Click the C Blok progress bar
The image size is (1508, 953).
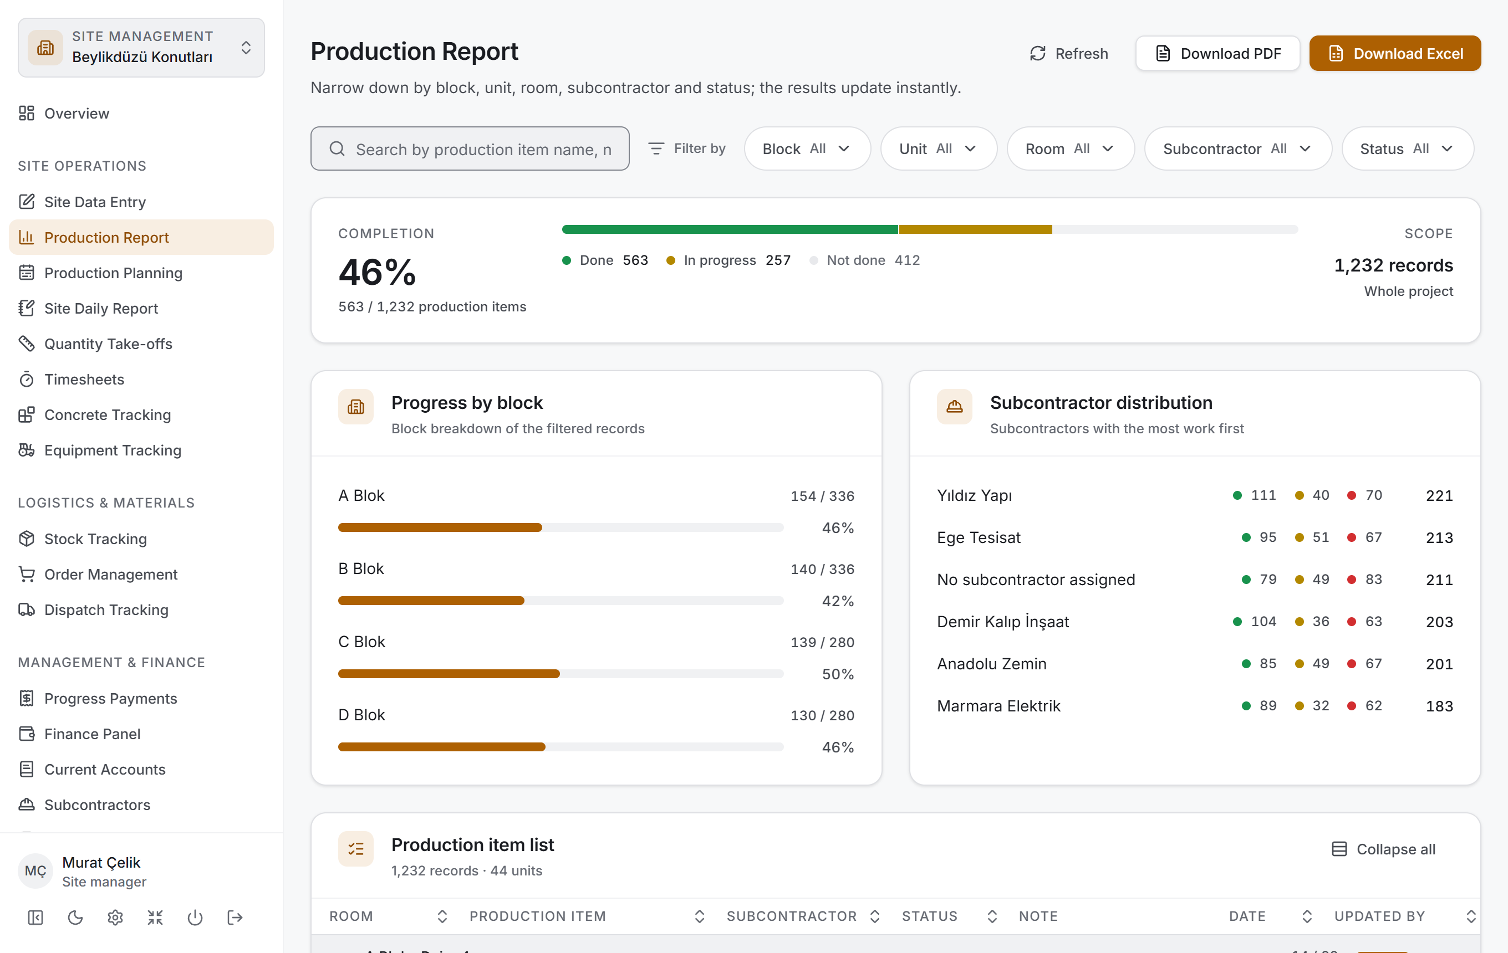(x=561, y=674)
